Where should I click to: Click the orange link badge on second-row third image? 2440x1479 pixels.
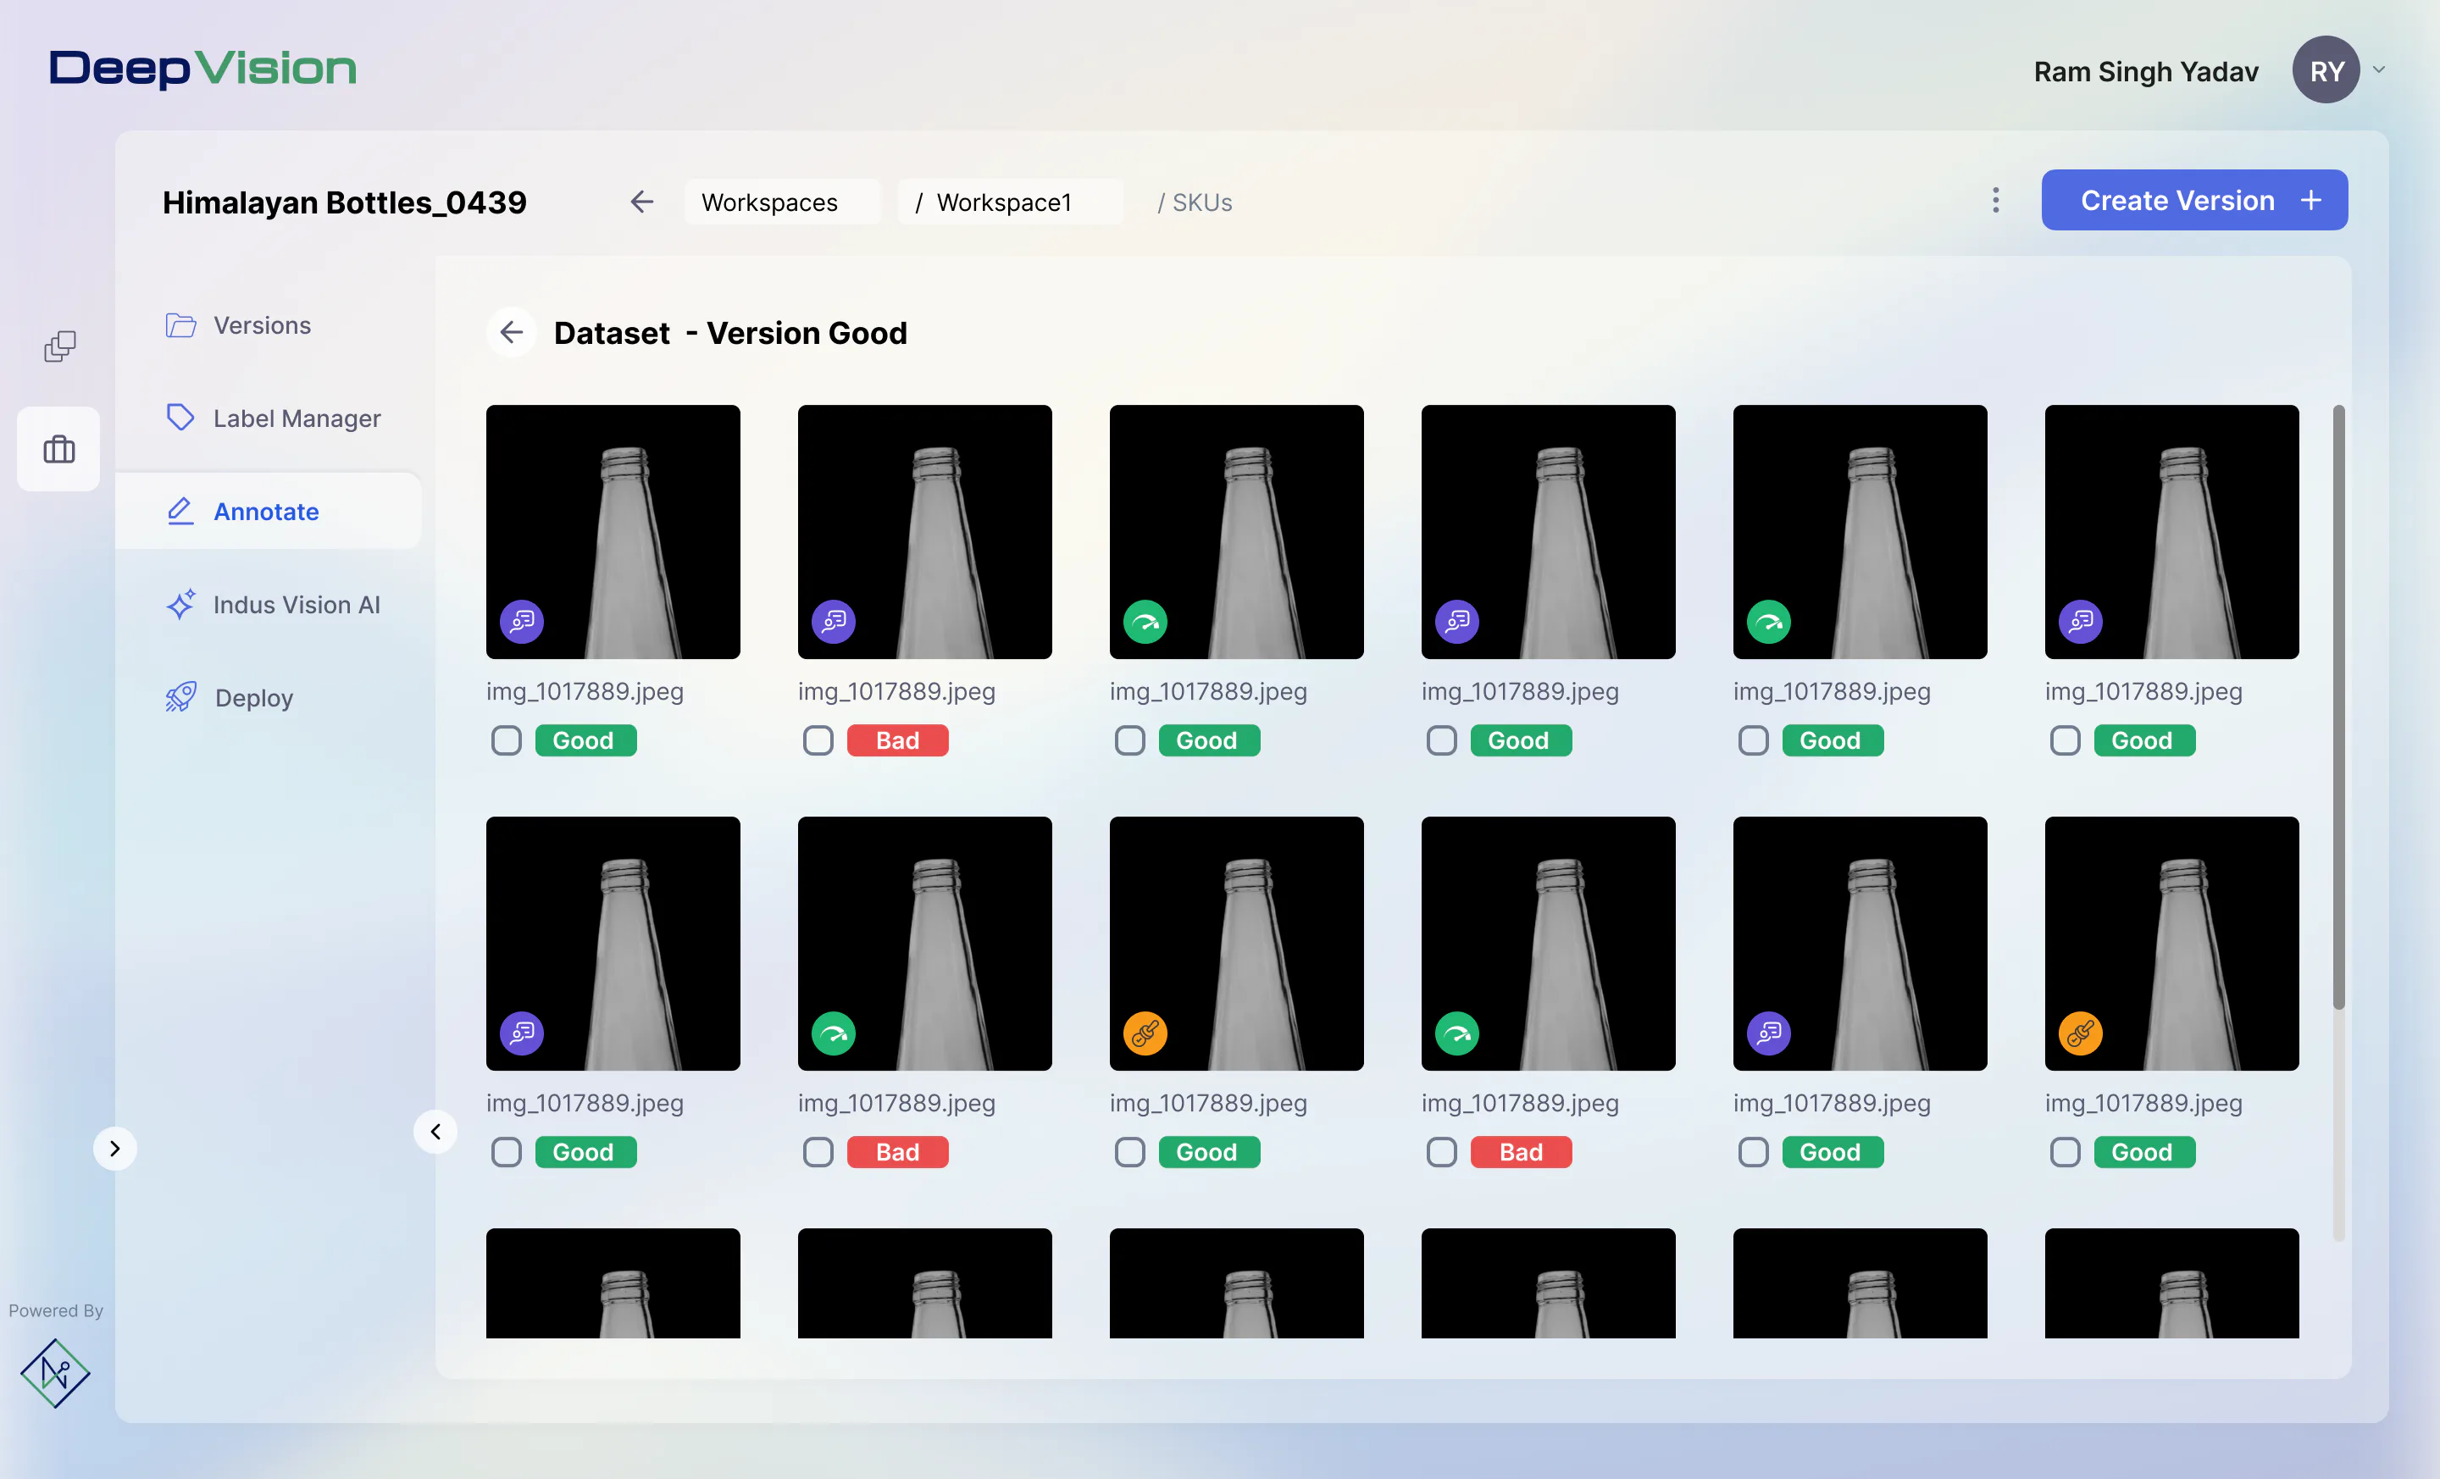coord(1145,1033)
